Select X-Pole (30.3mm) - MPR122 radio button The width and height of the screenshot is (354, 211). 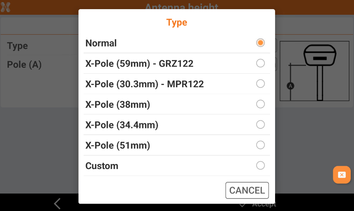click(x=260, y=84)
